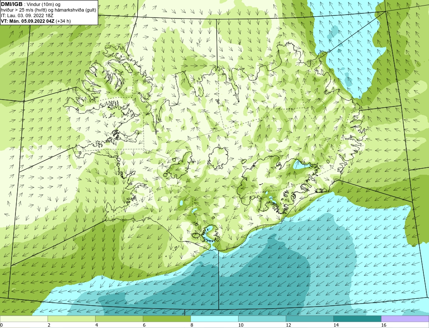Click the legend value label '8'

(192, 325)
